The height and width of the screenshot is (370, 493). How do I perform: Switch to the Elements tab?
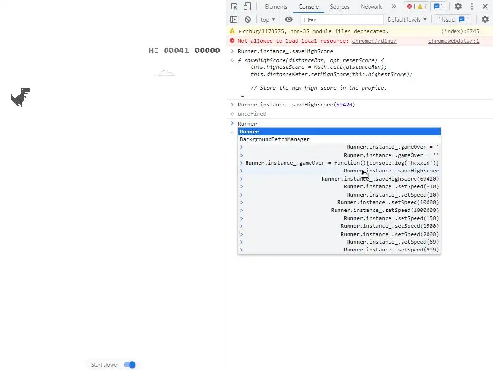[276, 7]
